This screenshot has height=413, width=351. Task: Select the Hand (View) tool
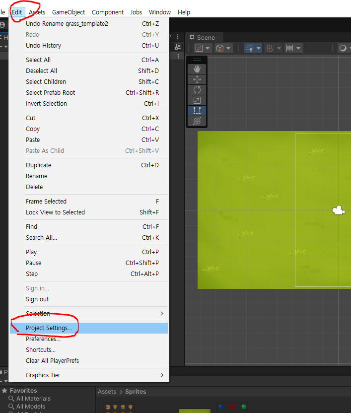click(197, 69)
